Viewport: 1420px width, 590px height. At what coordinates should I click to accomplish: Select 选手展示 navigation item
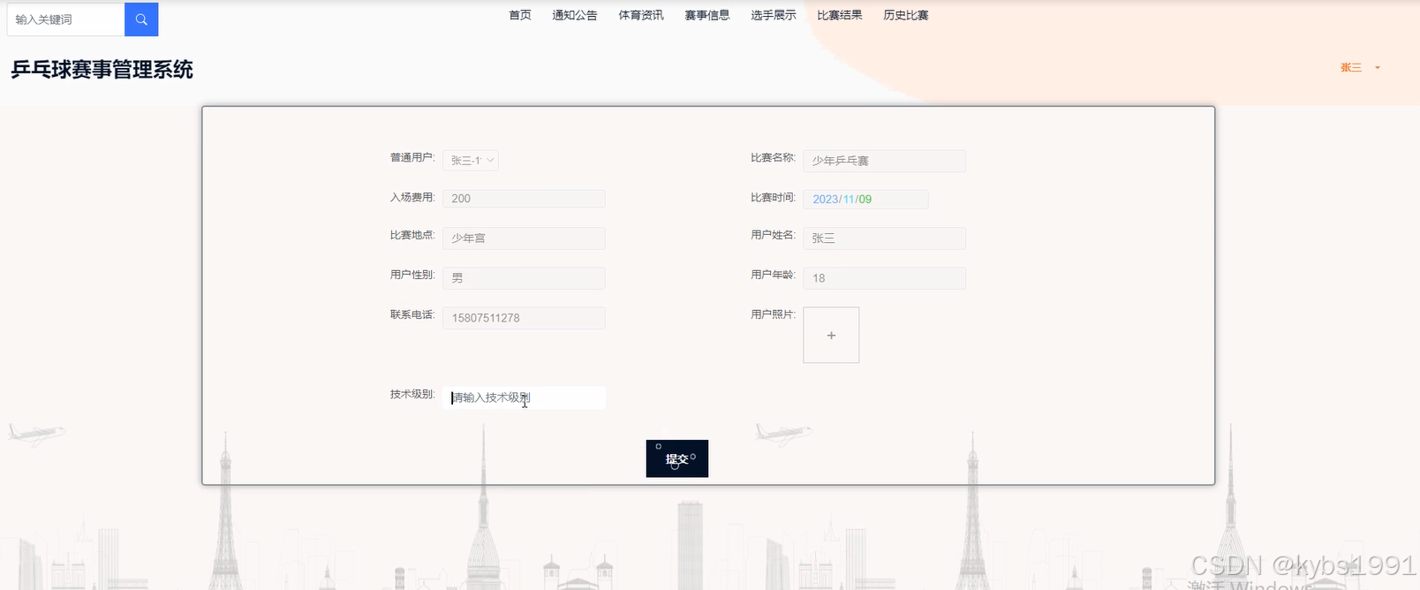coord(774,15)
